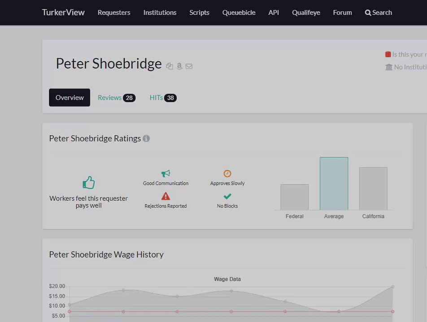
Task: Click the No Institution building icon
Action: (389, 67)
